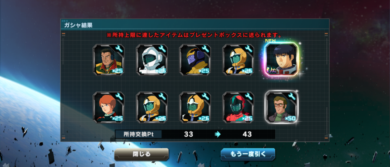Click wrench icon on red-helmet pilot card
This screenshot has width=390, height=167.
tap(249, 96)
